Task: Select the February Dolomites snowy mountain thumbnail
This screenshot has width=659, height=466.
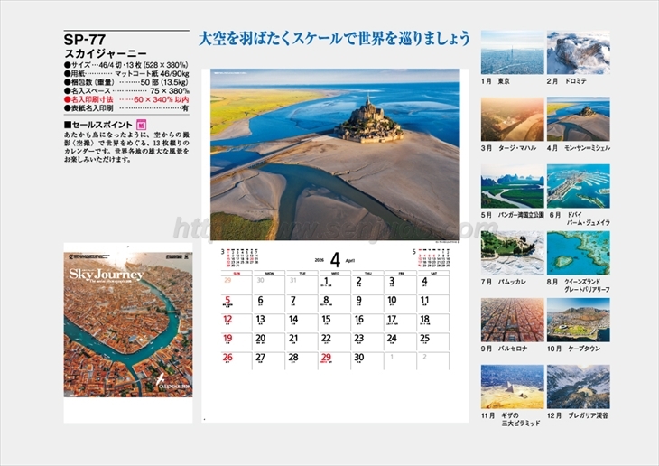Action: tap(578, 52)
